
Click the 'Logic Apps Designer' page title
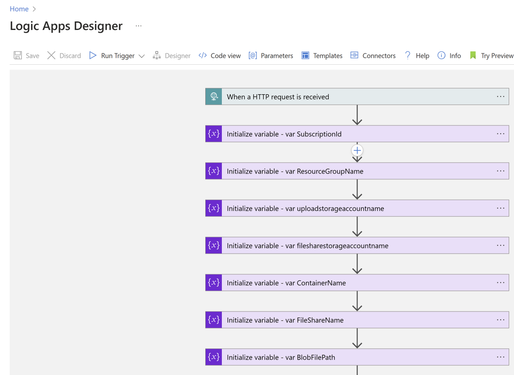(66, 26)
